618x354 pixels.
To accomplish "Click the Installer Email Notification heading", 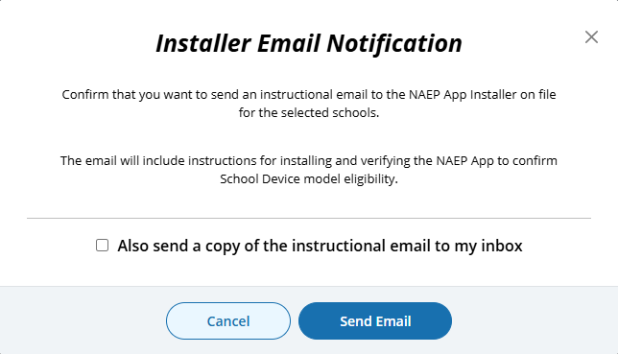I will coord(309,43).
